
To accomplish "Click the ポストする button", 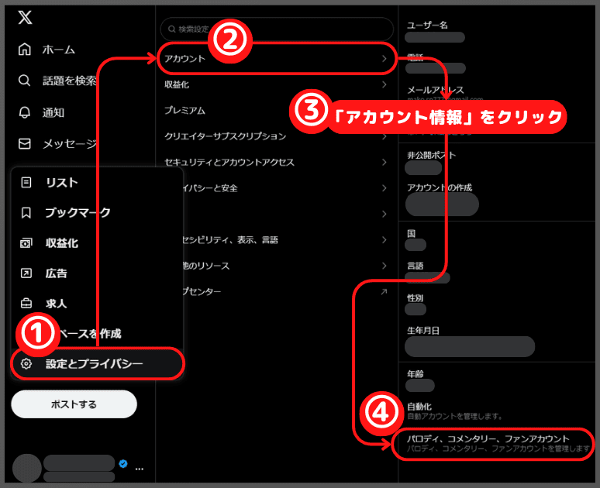I will [x=74, y=404].
